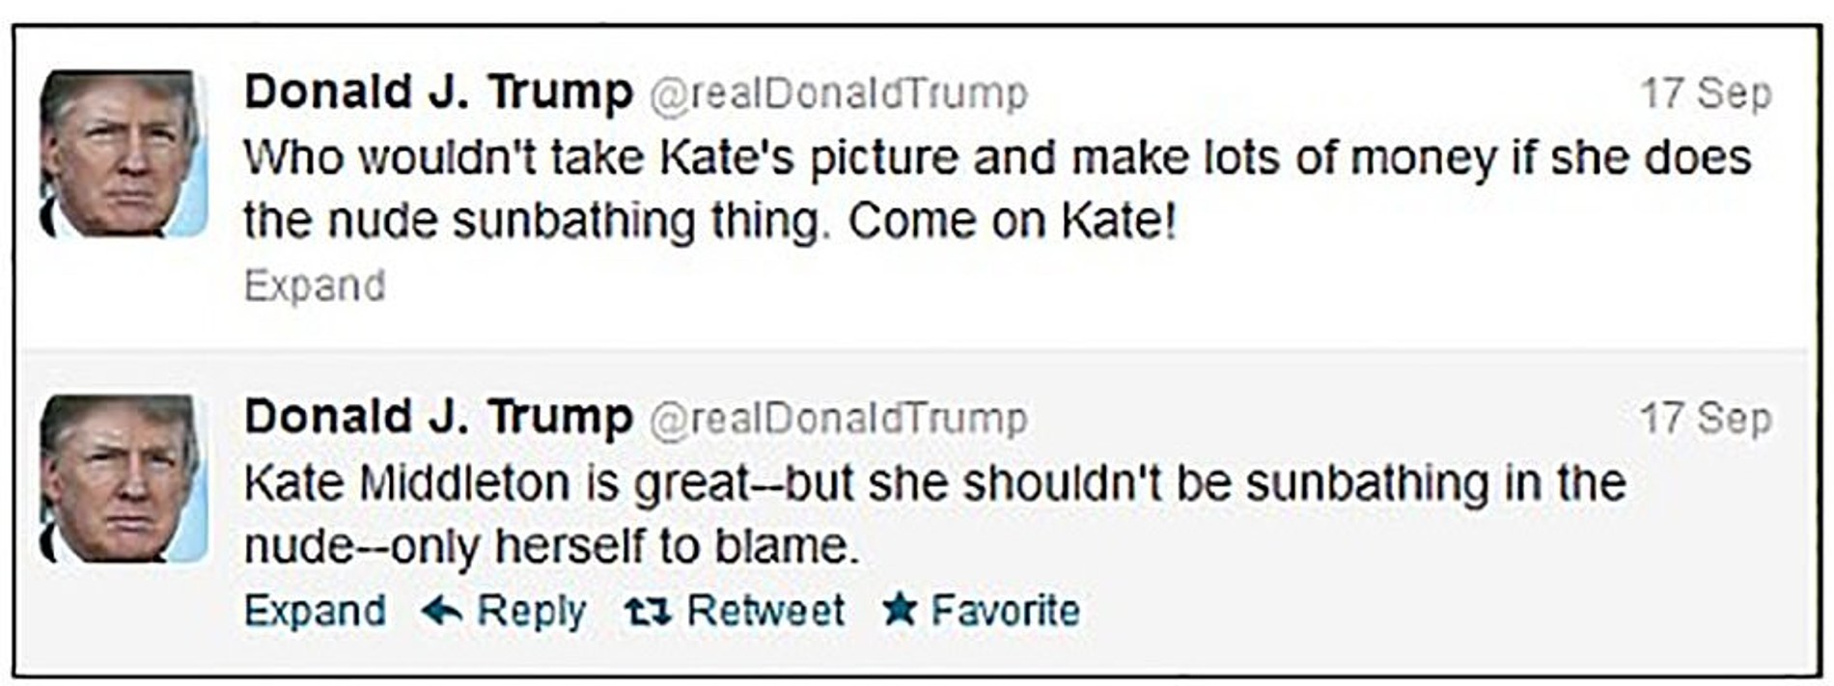Viewport: 1834px width, 686px height.
Task: Click @realDonaldTrump handle in the second tweet
Action: click(838, 420)
